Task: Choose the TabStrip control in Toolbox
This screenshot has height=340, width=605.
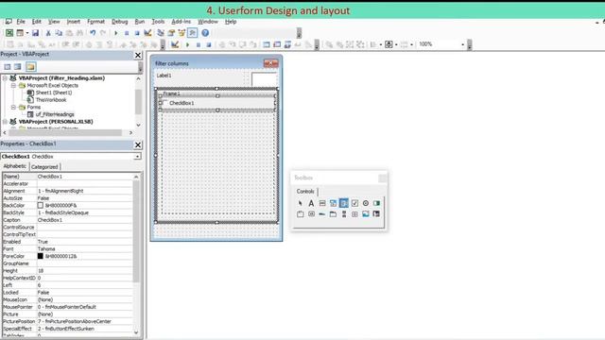Action: pyautogui.click(x=322, y=214)
